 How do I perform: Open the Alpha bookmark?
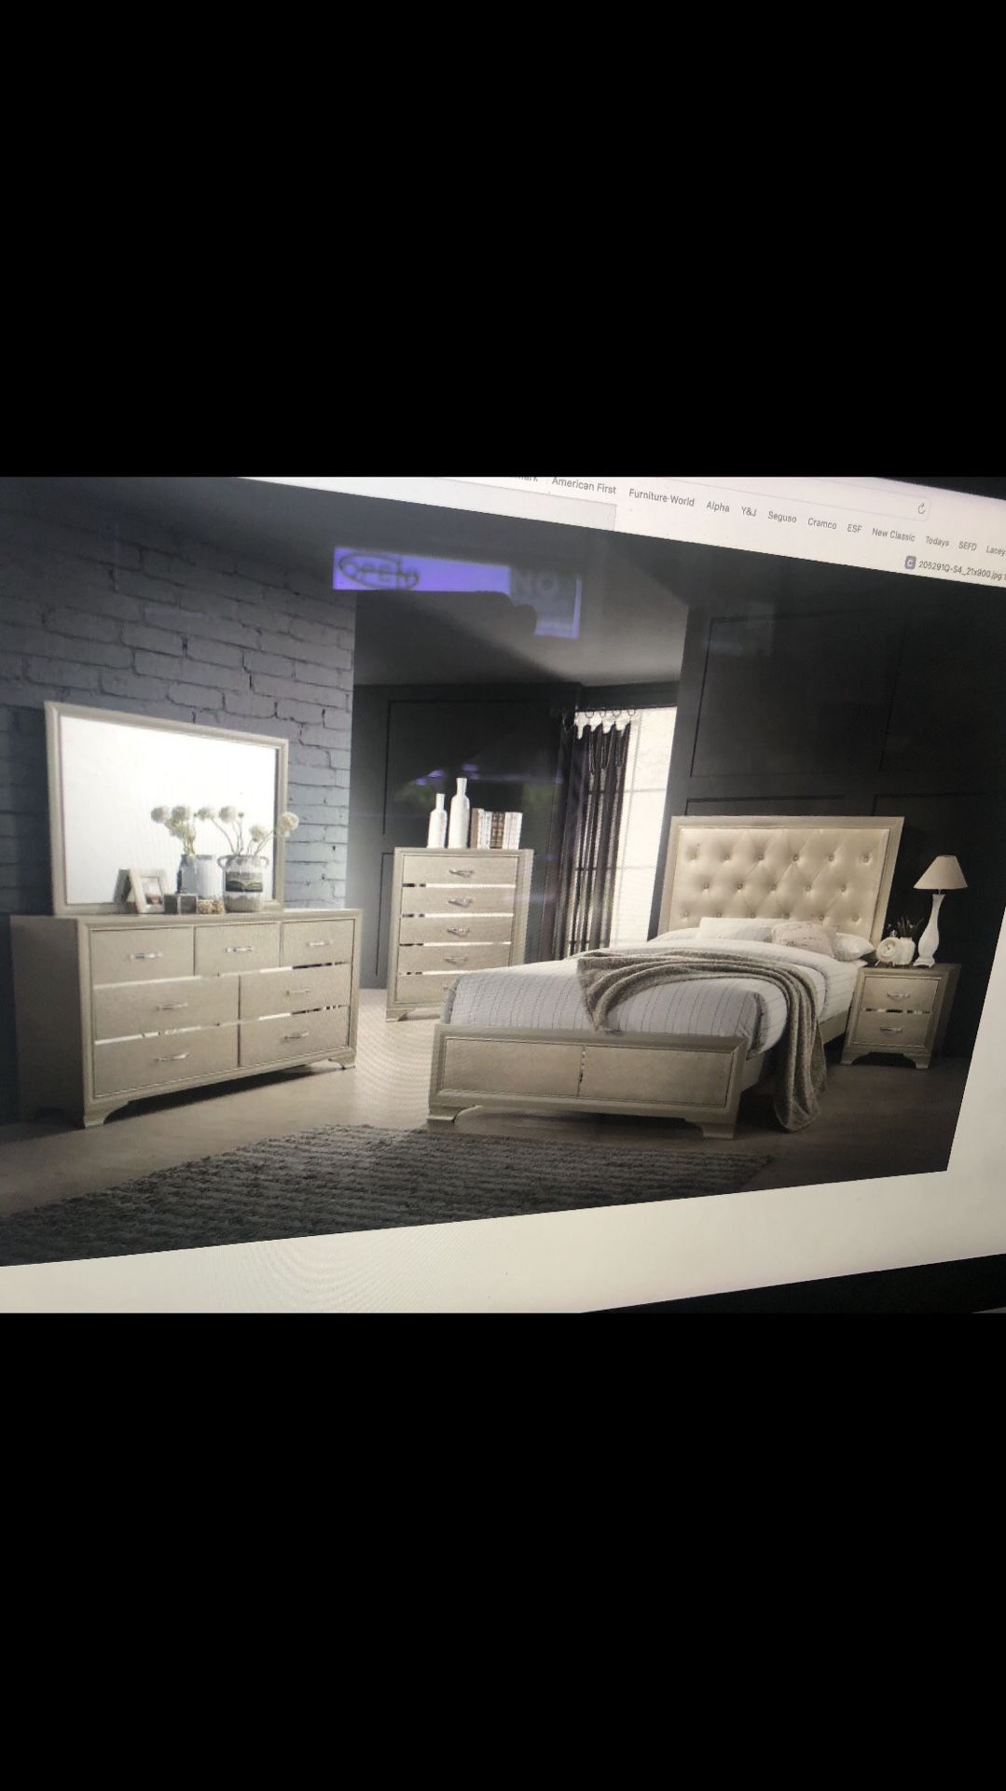(x=718, y=507)
